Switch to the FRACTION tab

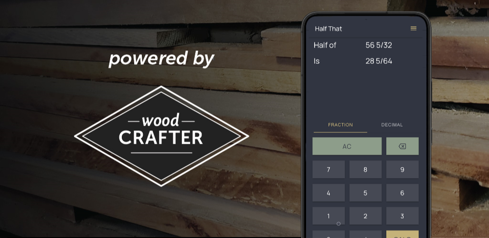point(340,125)
